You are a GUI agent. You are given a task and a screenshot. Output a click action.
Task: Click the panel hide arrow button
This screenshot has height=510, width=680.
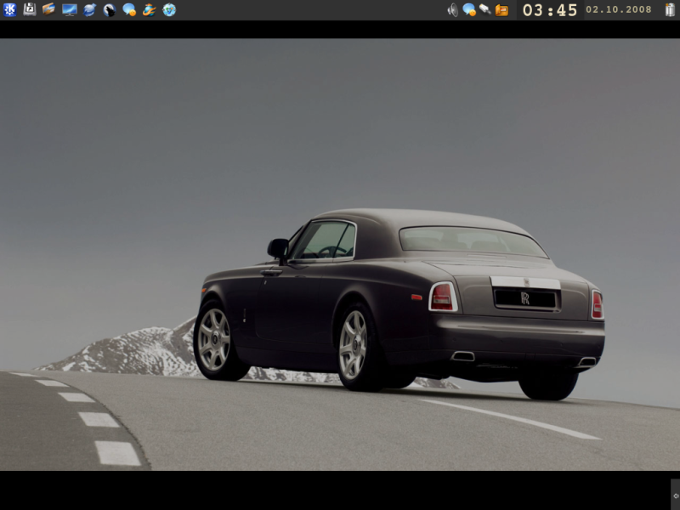point(676,496)
